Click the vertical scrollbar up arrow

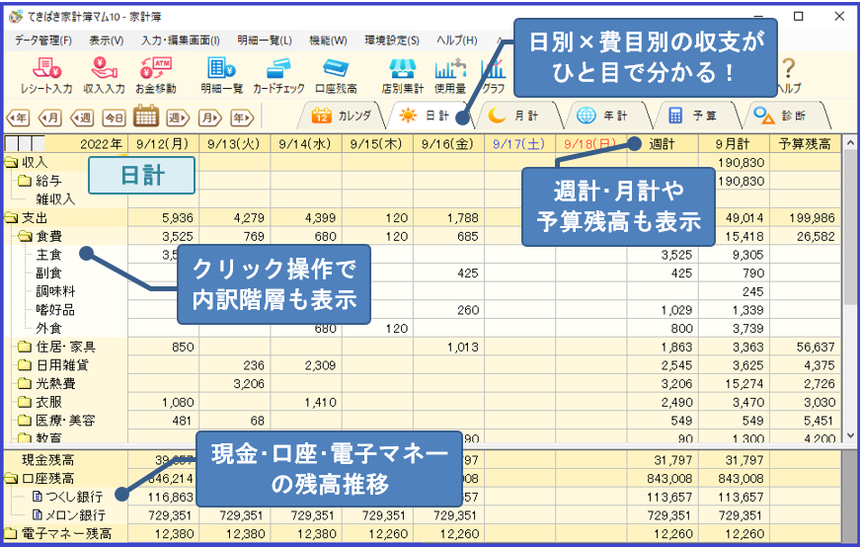tap(850, 141)
